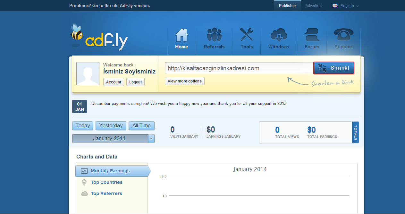This screenshot has width=405, height=214.
Task: Click the 01 JAN date badge
Action: point(80,107)
